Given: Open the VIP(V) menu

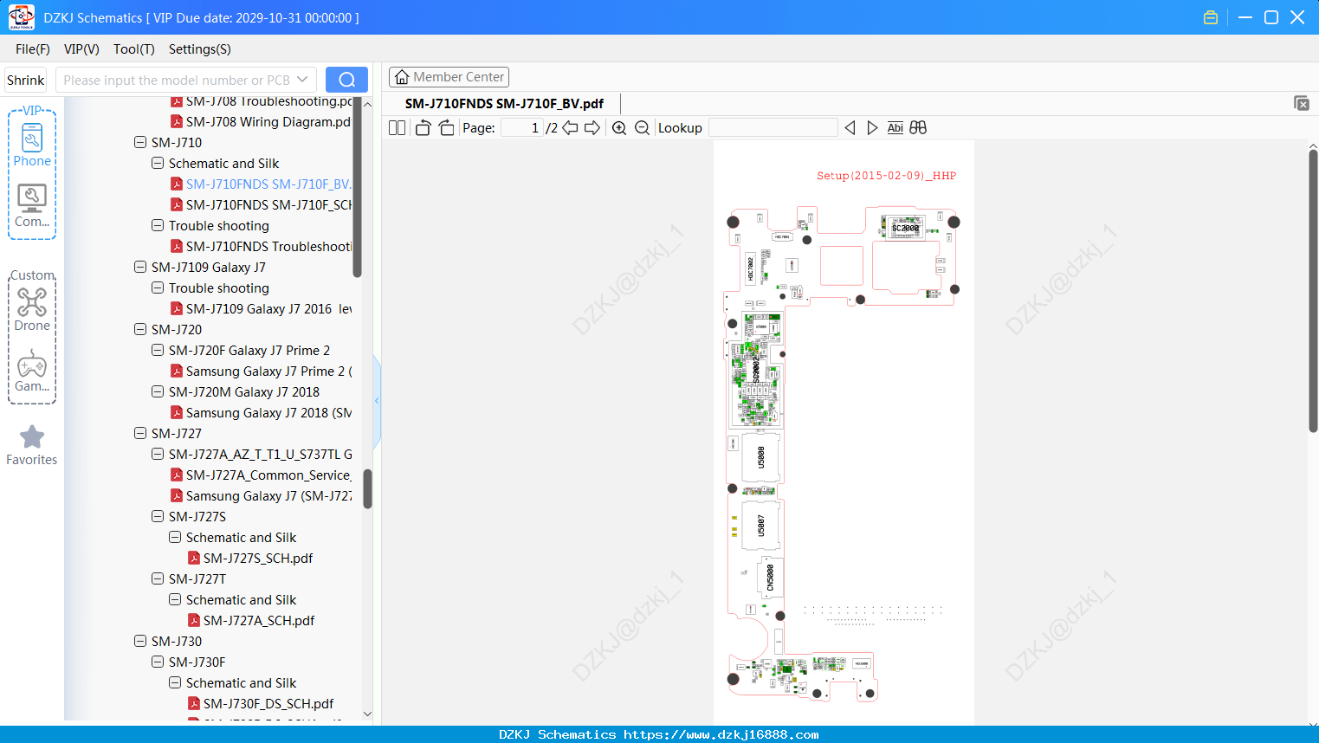Looking at the screenshot, I should [81, 49].
